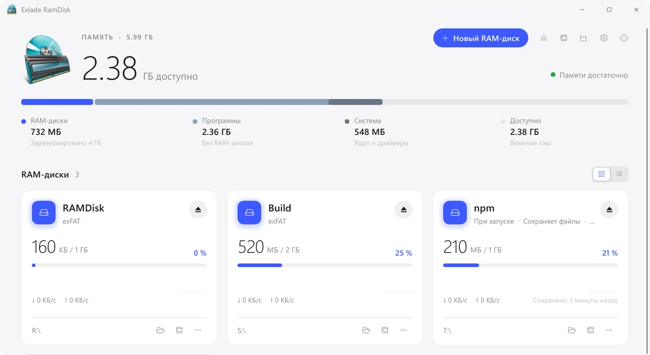Image resolution: width=650 pixels, height=355 pixels.
Task: Eject the RAMDisk drive
Action: coord(198,210)
